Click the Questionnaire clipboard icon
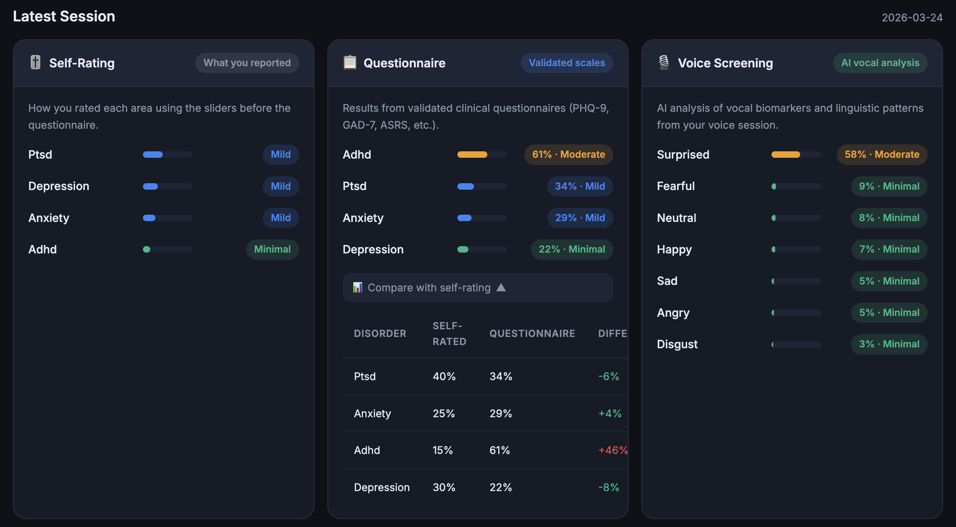 [x=350, y=63]
